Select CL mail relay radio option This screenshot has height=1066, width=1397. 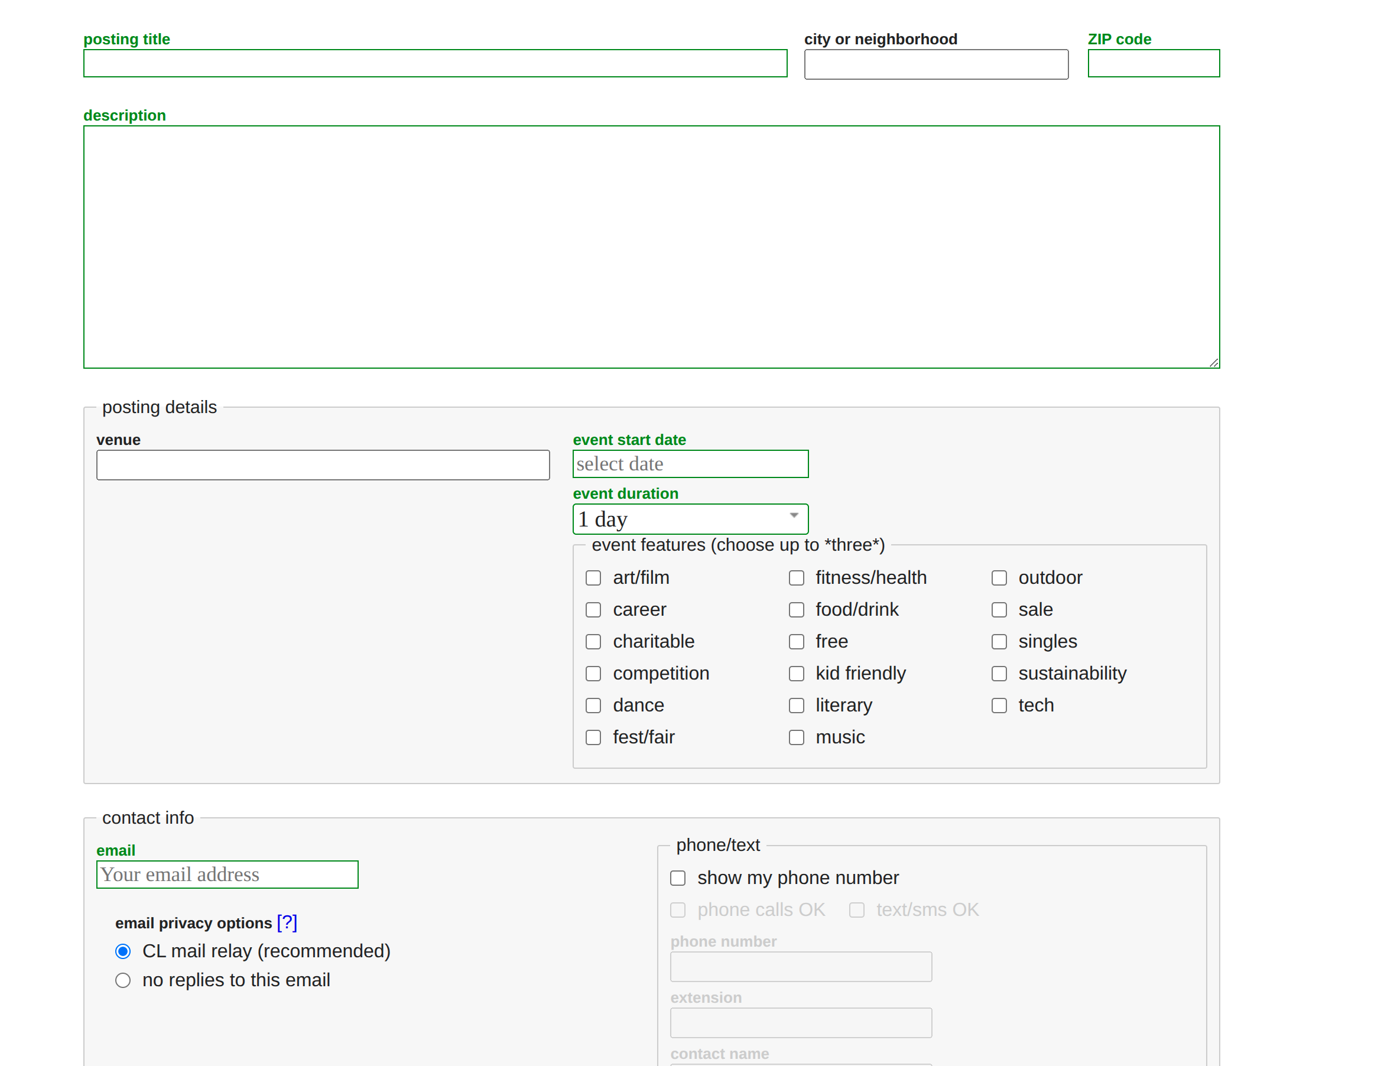click(x=123, y=951)
